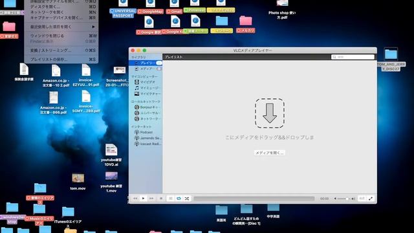
Task: Click the プレイリスト header in VLC
Action: click(173, 57)
